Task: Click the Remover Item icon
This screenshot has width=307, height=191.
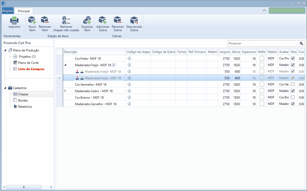Action: tap(45, 20)
